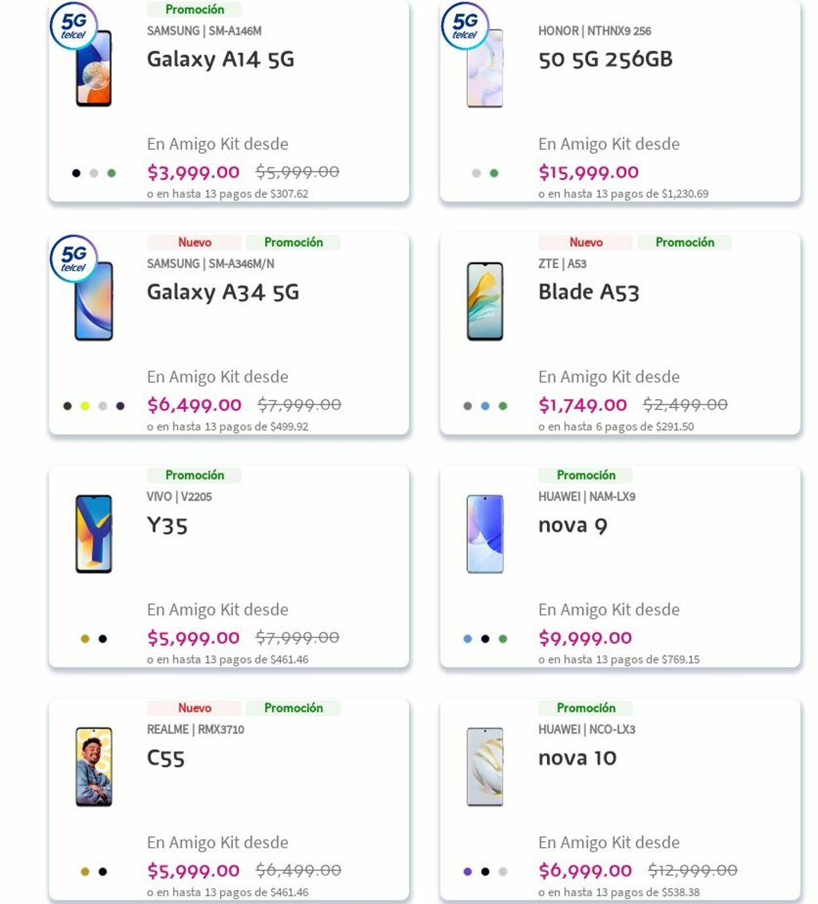Open the Vivo Y35 phone image
The image size is (818, 904).
(94, 534)
